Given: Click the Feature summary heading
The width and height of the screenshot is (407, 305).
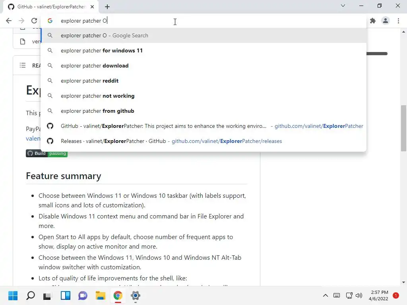Looking at the screenshot, I should click(64, 176).
